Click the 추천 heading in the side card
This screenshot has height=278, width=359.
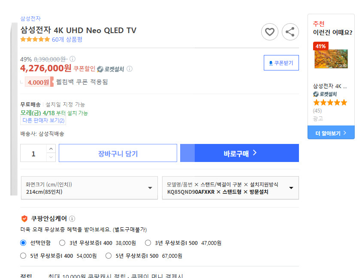click(319, 24)
